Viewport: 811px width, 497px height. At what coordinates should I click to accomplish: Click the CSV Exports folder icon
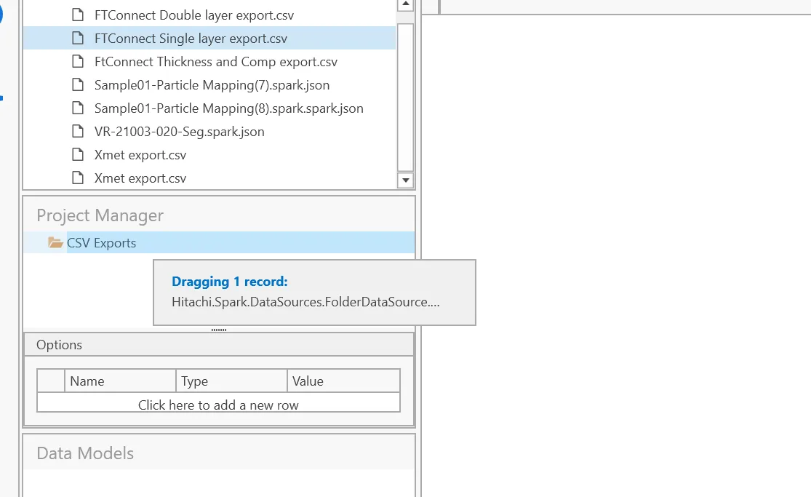click(55, 242)
